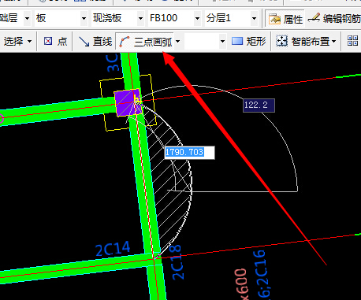Click the 2C14 beam rebar label
The height and width of the screenshot is (300, 361).
(x=113, y=249)
